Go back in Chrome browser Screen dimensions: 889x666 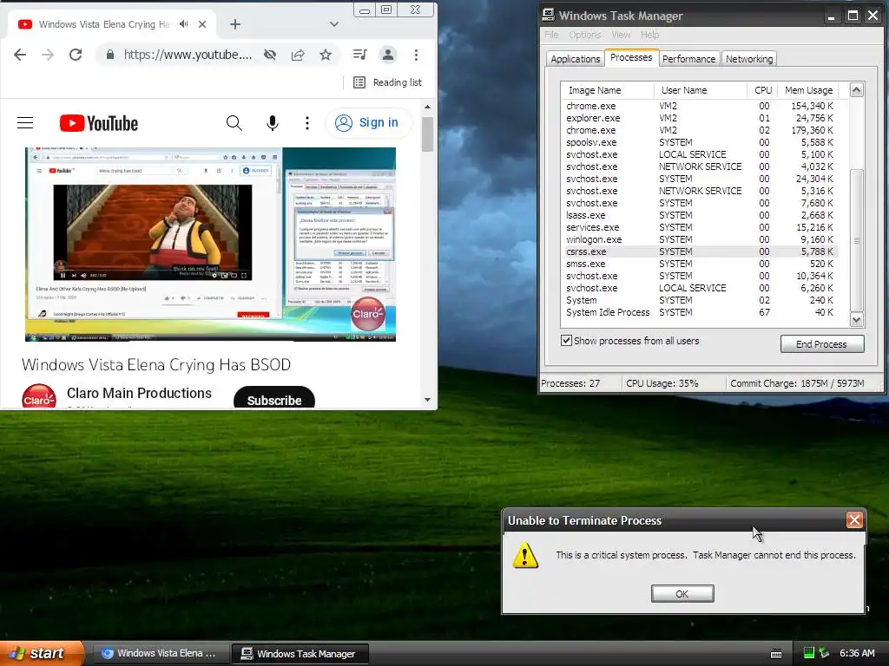click(20, 55)
